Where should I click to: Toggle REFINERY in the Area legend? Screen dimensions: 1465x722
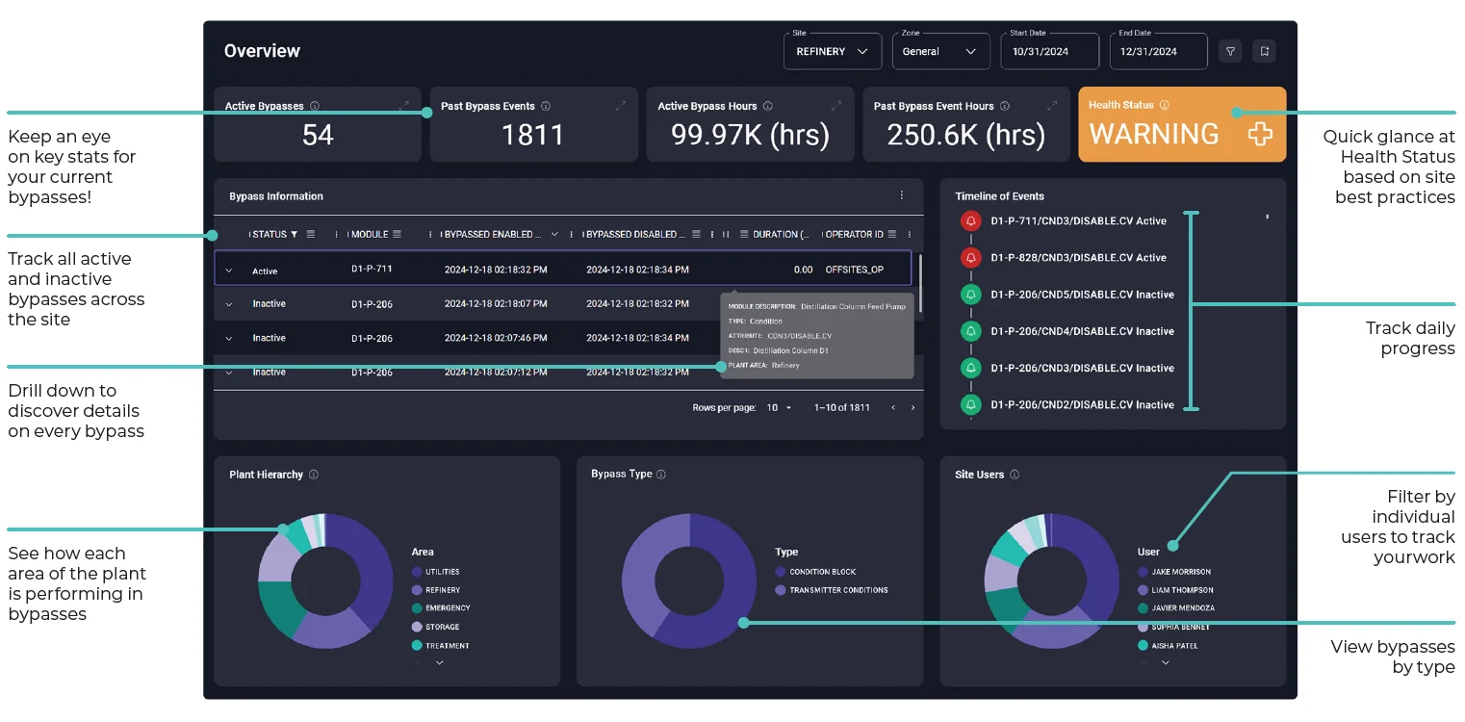pyautogui.click(x=436, y=590)
